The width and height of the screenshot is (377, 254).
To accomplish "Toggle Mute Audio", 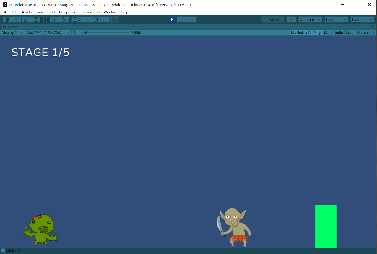I will click(x=334, y=32).
